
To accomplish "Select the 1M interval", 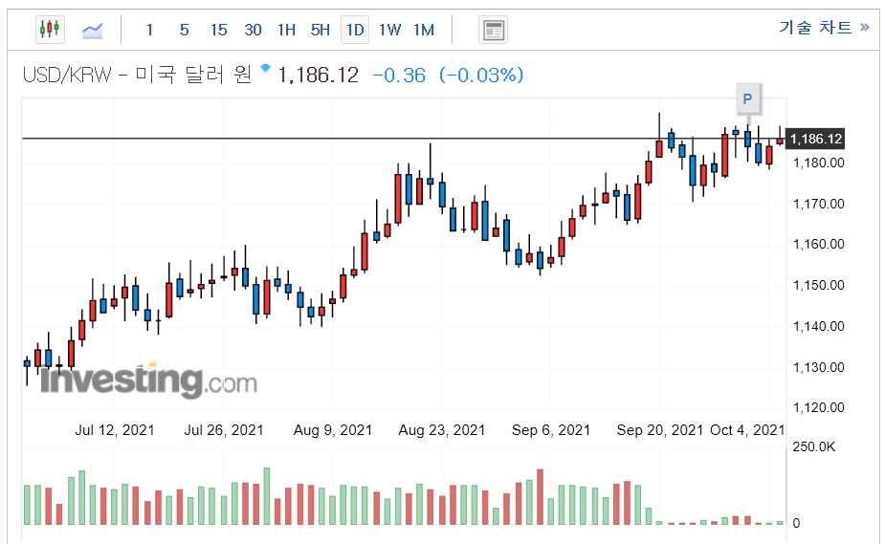I will coord(424,30).
